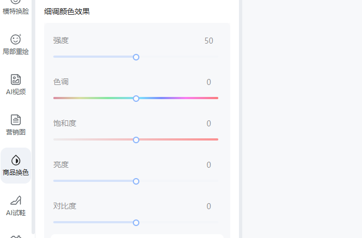Open the 营销图 sidebar icon
The height and width of the screenshot is (238, 362).
pos(16,120)
